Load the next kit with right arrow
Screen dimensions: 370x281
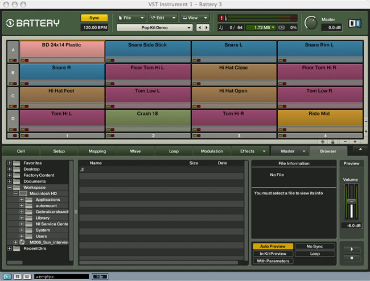[x=207, y=27]
